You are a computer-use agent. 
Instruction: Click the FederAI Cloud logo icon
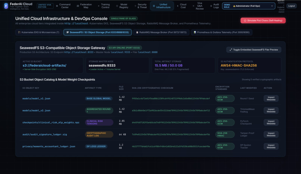[x=6, y=6]
